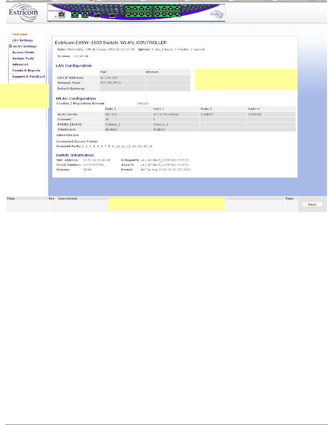Open WLAN Settings in the sidebar
The width and height of the screenshot is (328, 425).
[25, 46]
